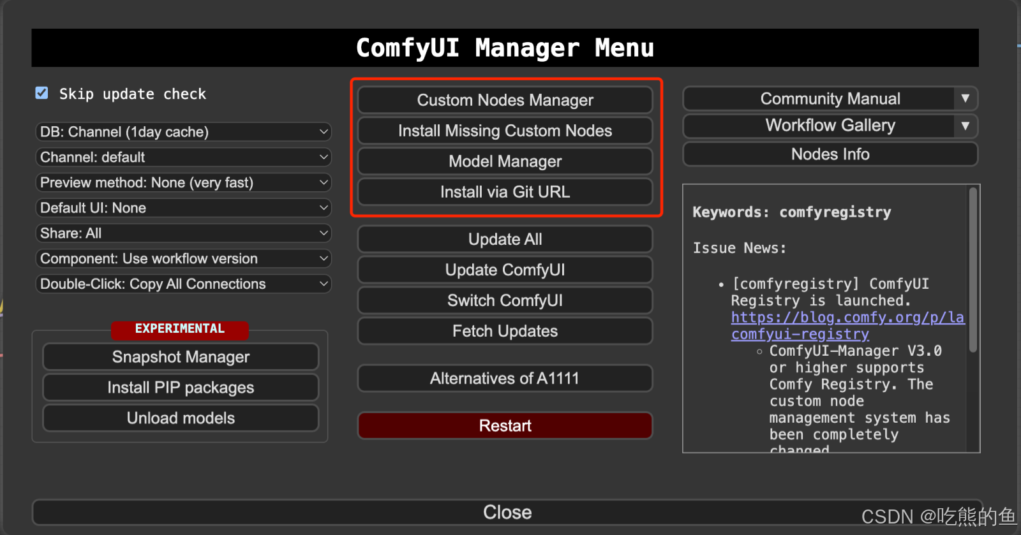Toggle the Skip update check checkbox

point(41,93)
